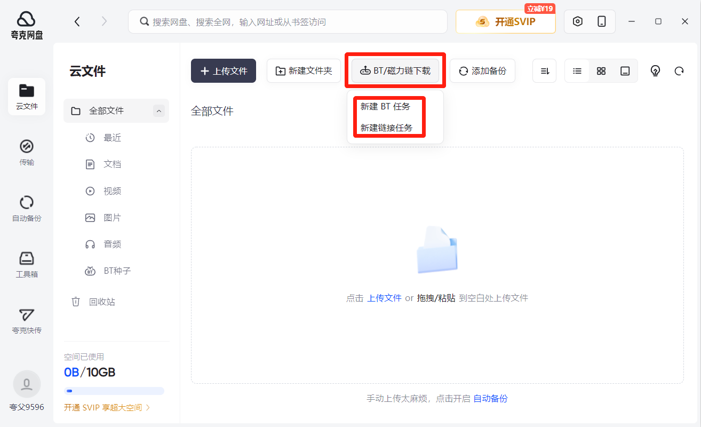
Task: Click the 添加备份 add backup button
Action: pos(482,71)
